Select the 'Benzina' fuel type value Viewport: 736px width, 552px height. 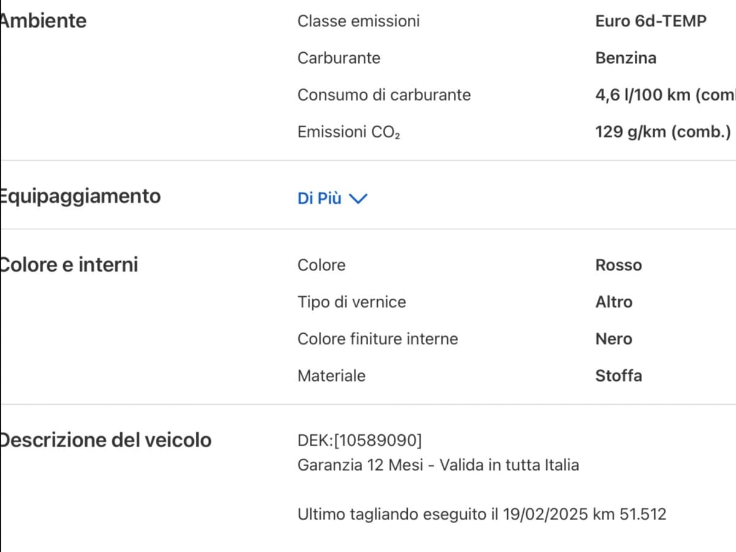[x=626, y=58]
